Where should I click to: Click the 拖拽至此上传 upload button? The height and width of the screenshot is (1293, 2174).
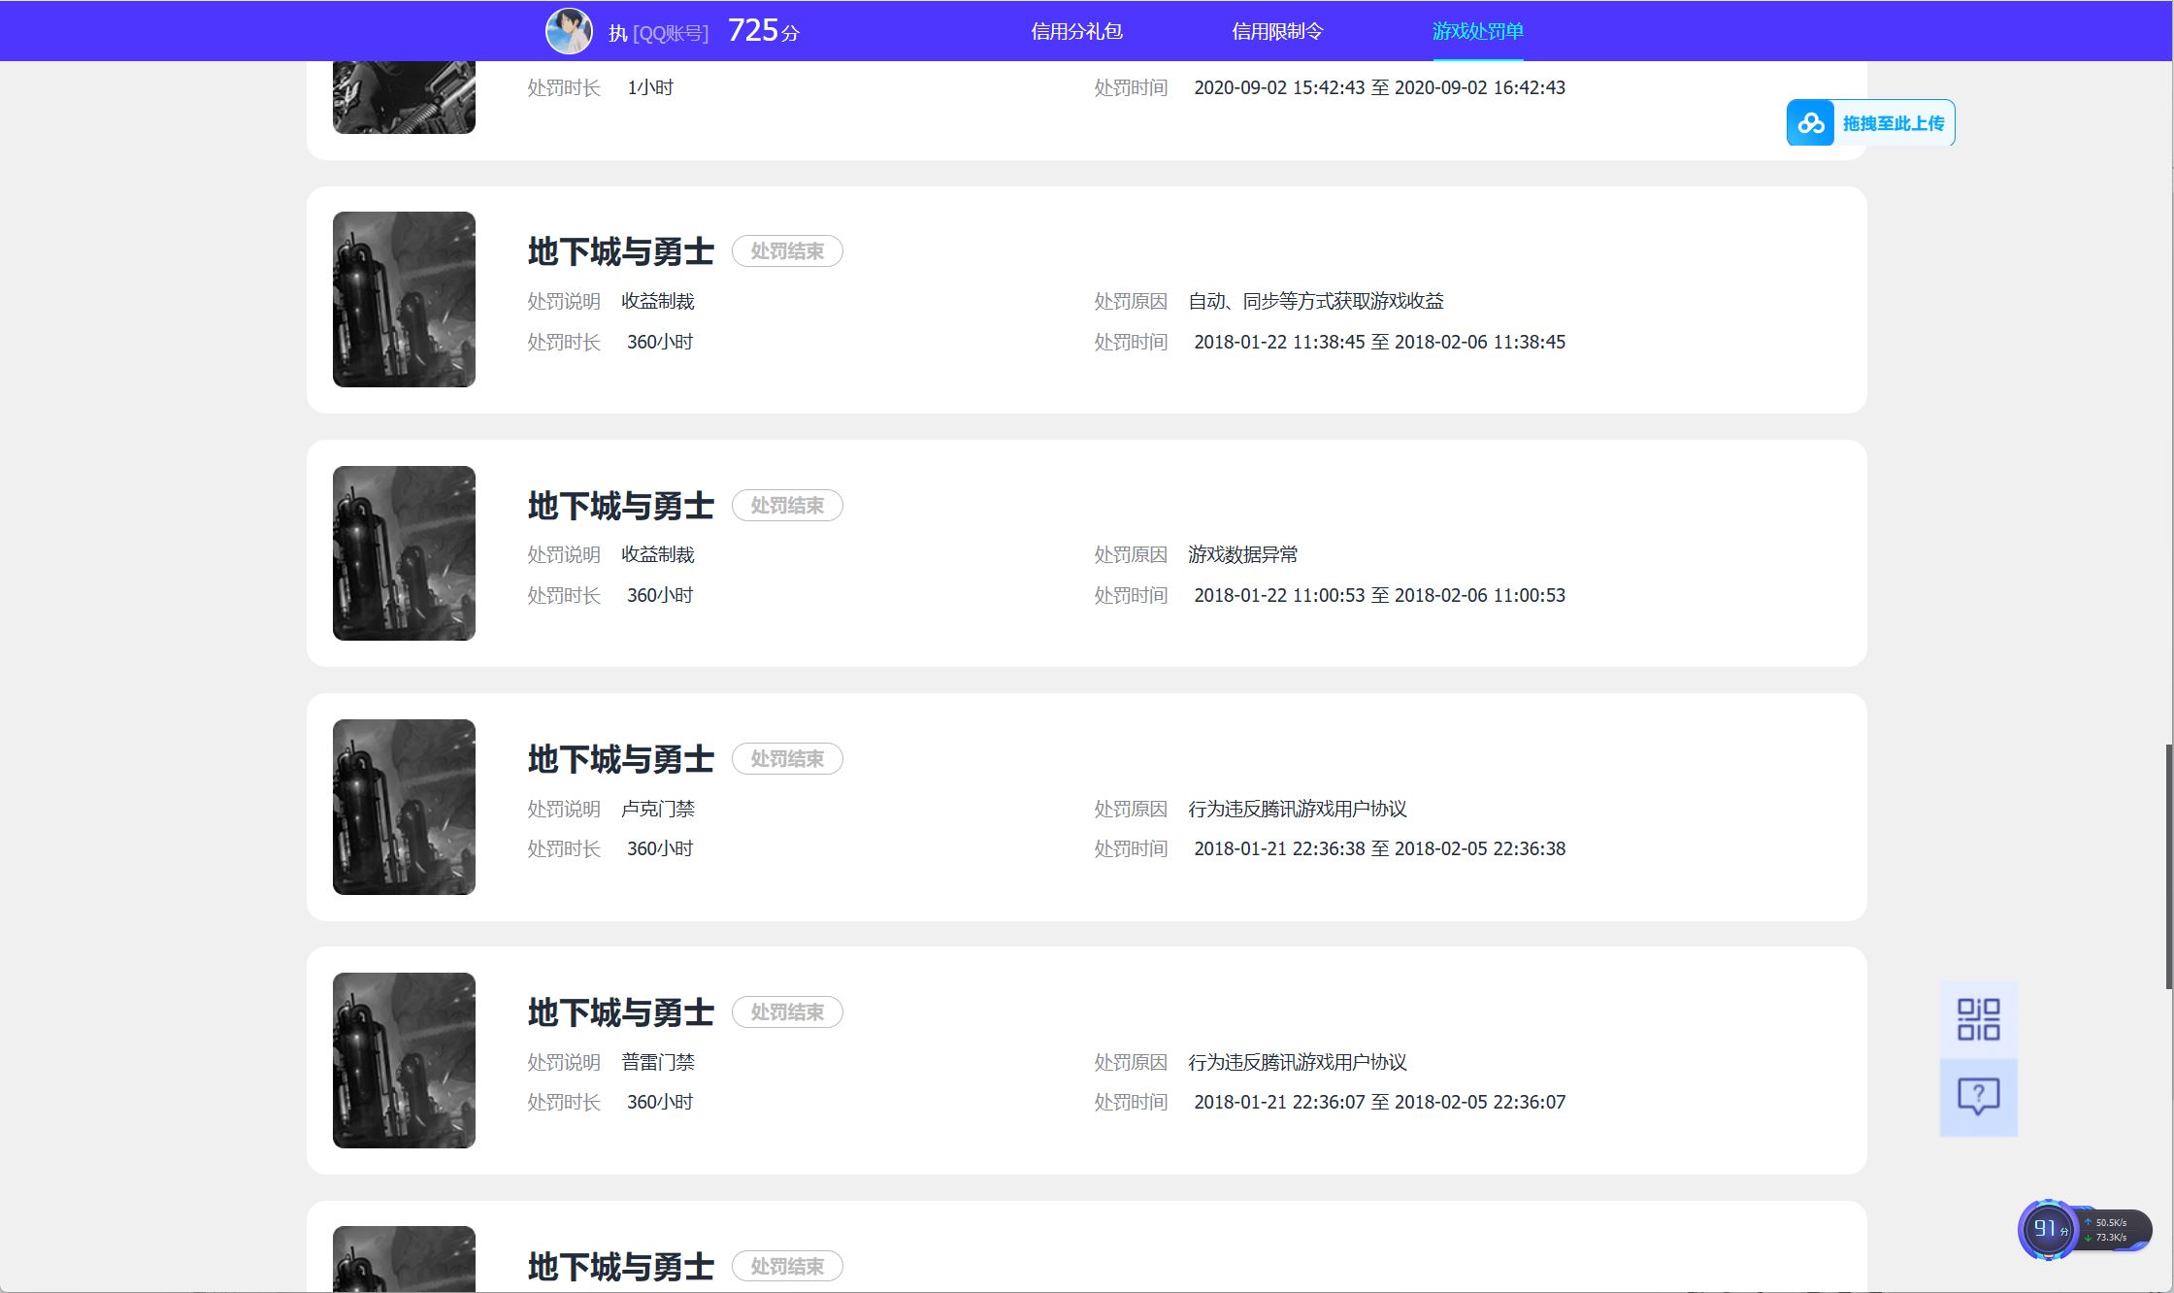click(1893, 123)
